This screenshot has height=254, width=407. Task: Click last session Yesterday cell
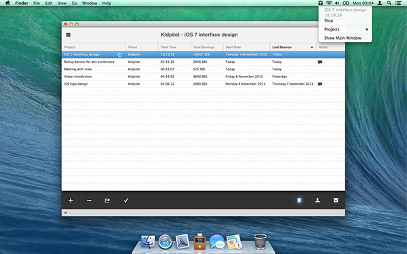(x=279, y=77)
